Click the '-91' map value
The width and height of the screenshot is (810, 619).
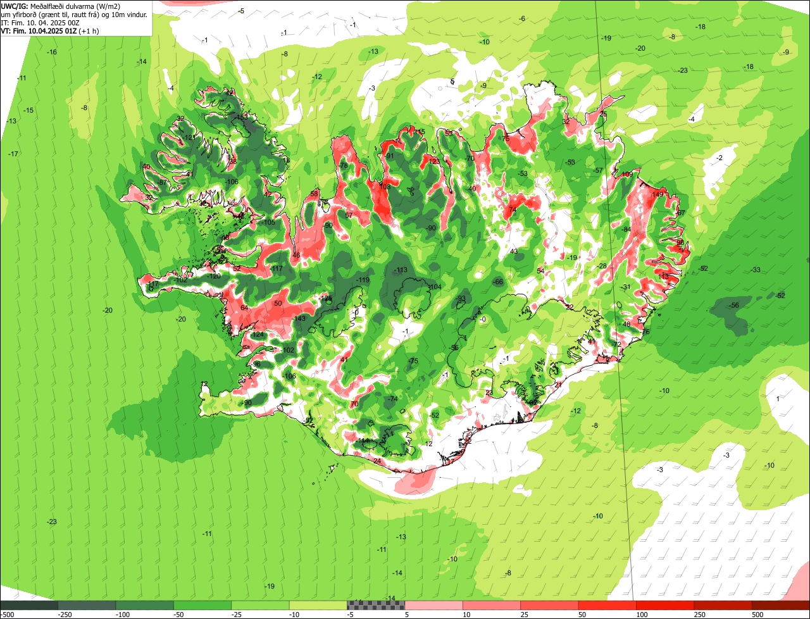389,156
